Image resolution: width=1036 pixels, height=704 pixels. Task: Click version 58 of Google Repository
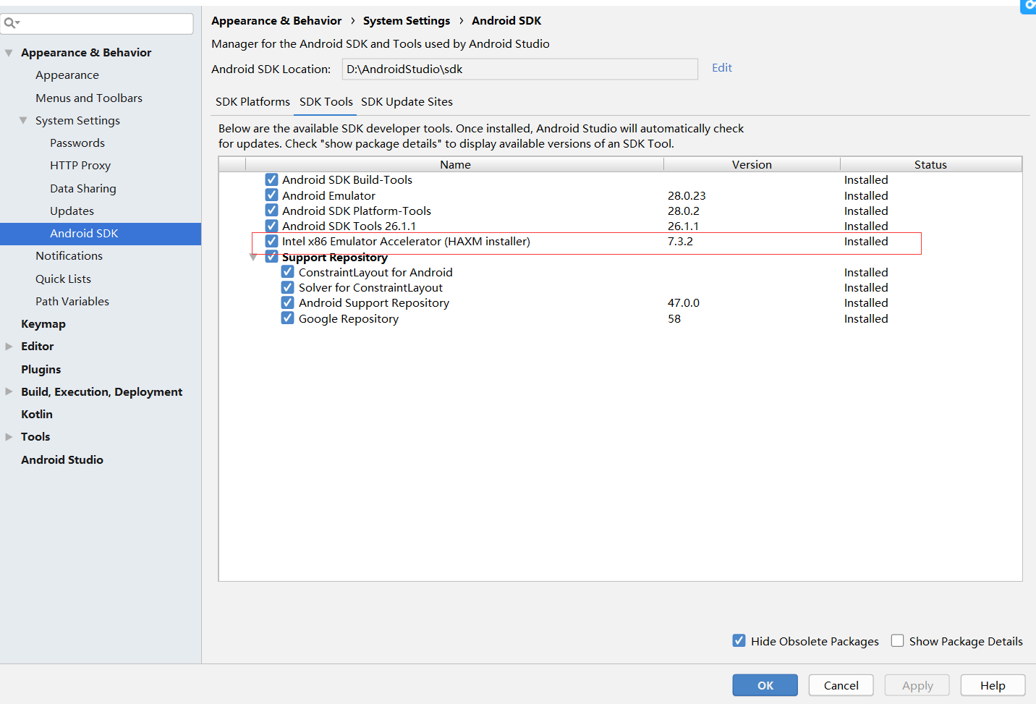(674, 319)
